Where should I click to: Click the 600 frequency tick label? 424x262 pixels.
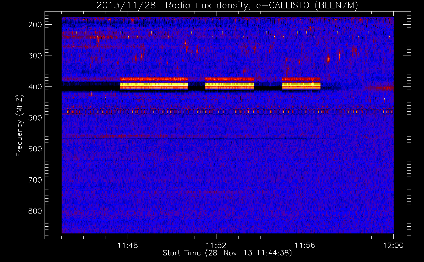35,149
